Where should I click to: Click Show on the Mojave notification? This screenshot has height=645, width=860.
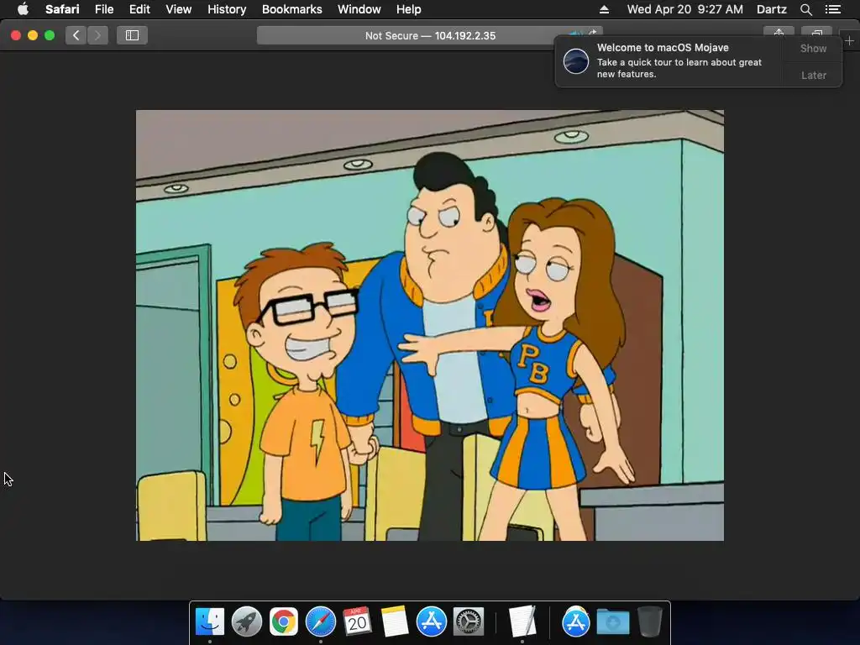click(813, 48)
